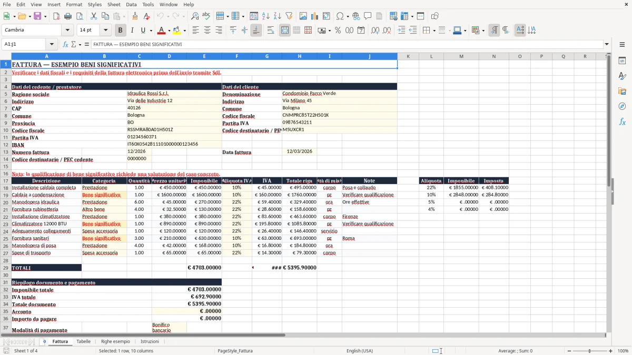Open the Function Wizard

[65, 44]
